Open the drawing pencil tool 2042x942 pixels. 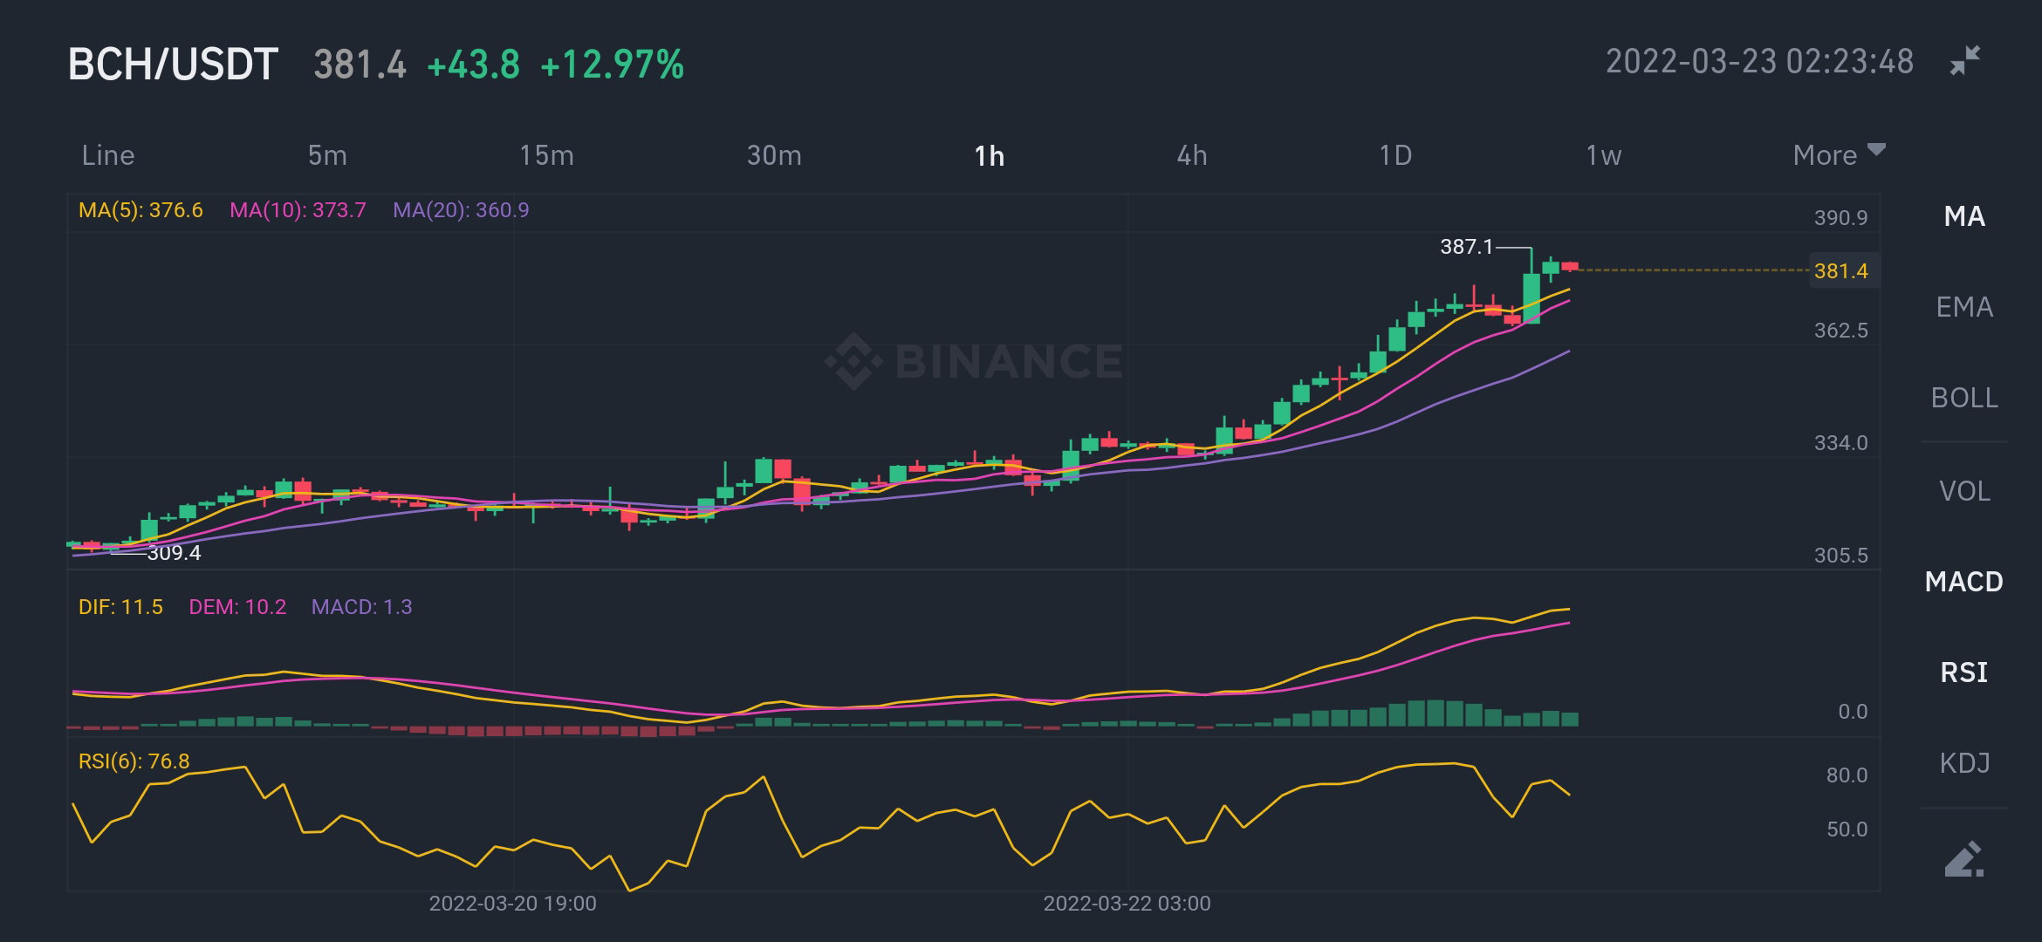tap(1964, 859)
